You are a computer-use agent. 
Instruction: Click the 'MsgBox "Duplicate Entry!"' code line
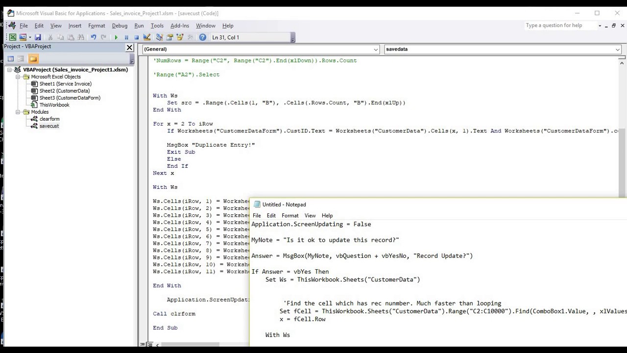click(x=211, y=145)
